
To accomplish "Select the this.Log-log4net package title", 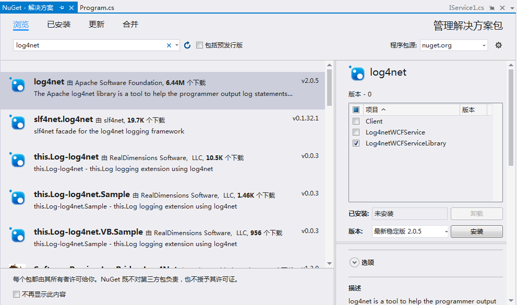I will click(x=66, y=157).
